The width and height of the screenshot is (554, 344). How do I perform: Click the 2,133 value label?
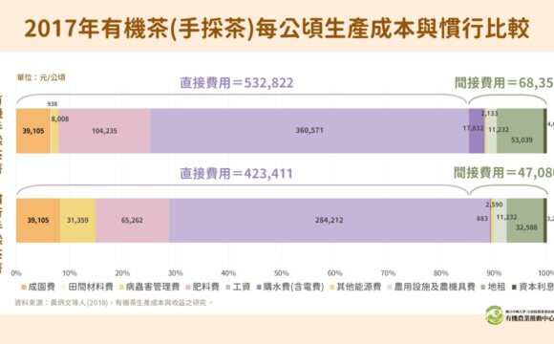[x=490, y=114]
